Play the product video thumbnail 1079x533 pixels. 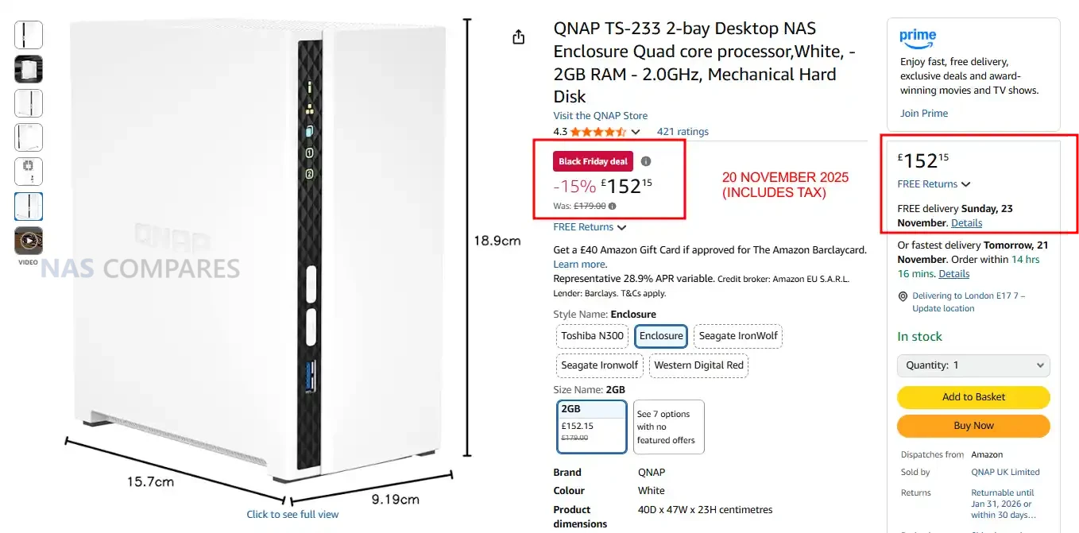tap(29, 241)
